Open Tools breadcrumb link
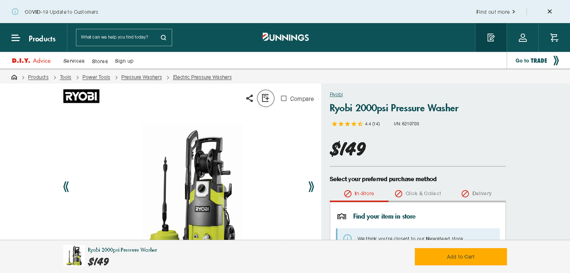This screenshot has height=273, width=570. [x=65, y=78]
